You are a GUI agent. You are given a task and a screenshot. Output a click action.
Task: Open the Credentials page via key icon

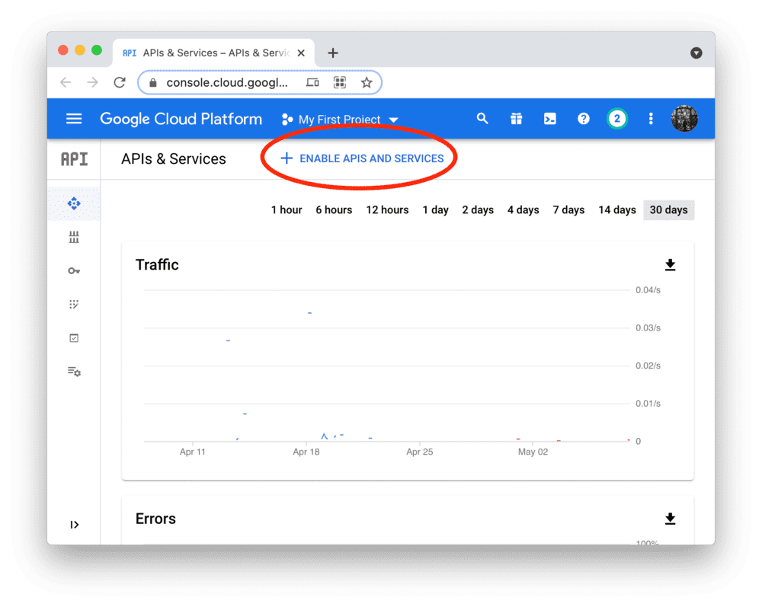[x=74, y=270]
